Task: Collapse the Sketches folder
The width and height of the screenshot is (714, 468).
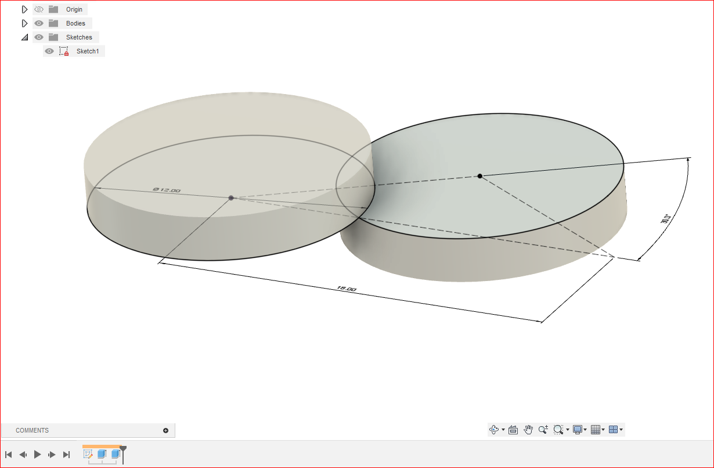Action: [x=24, y=37]
